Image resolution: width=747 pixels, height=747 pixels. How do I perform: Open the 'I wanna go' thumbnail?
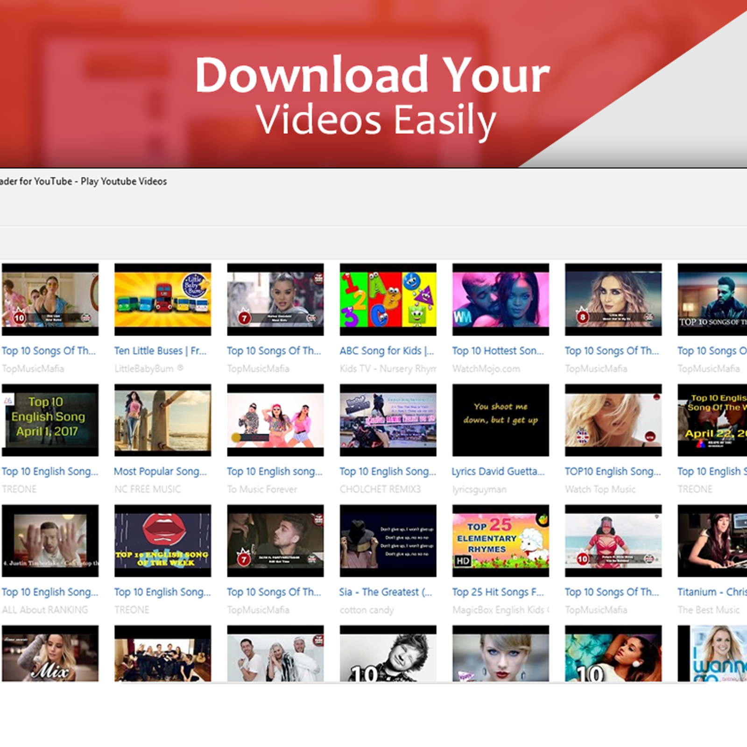click(x=712, y=654)
